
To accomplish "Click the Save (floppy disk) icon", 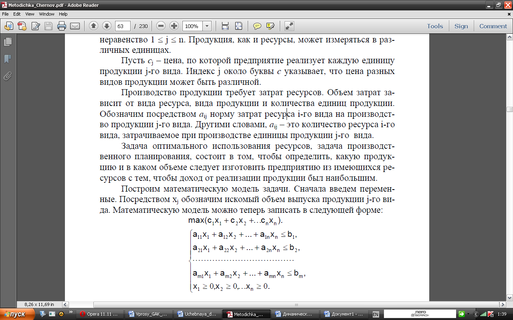I will (48, 26).
